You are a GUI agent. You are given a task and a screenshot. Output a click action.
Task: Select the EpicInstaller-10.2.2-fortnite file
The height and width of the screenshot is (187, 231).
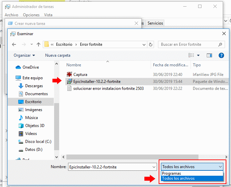pyautogui.click(x=97, y=81)
